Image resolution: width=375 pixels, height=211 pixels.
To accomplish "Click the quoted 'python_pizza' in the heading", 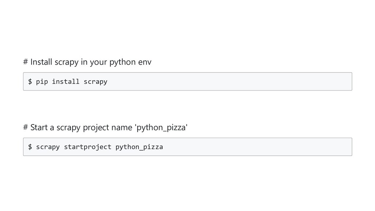I will click(x=161, y=127).
